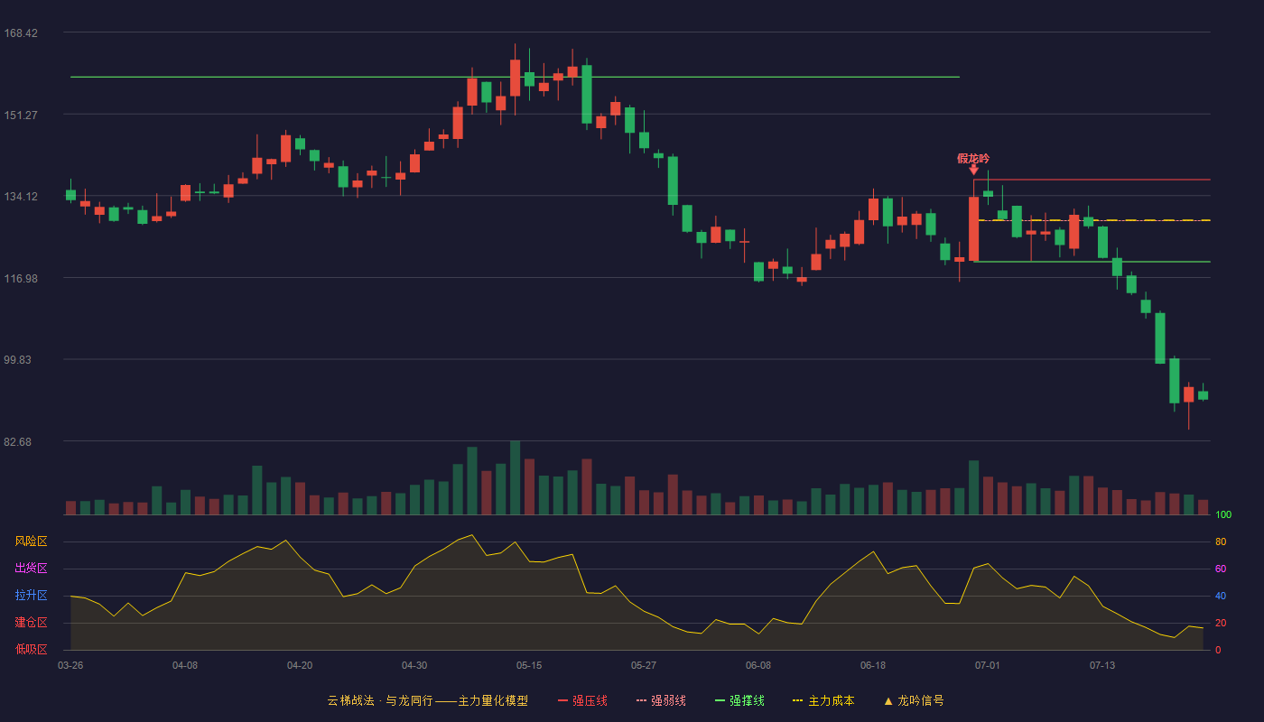1264x722 pixels.
Task: Select the 低吸区 zone label
Action: pos(31,649)
